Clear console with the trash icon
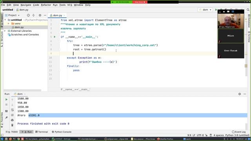Image resolution: width=251 pixels, height=141 pixels. pos(12,125)
